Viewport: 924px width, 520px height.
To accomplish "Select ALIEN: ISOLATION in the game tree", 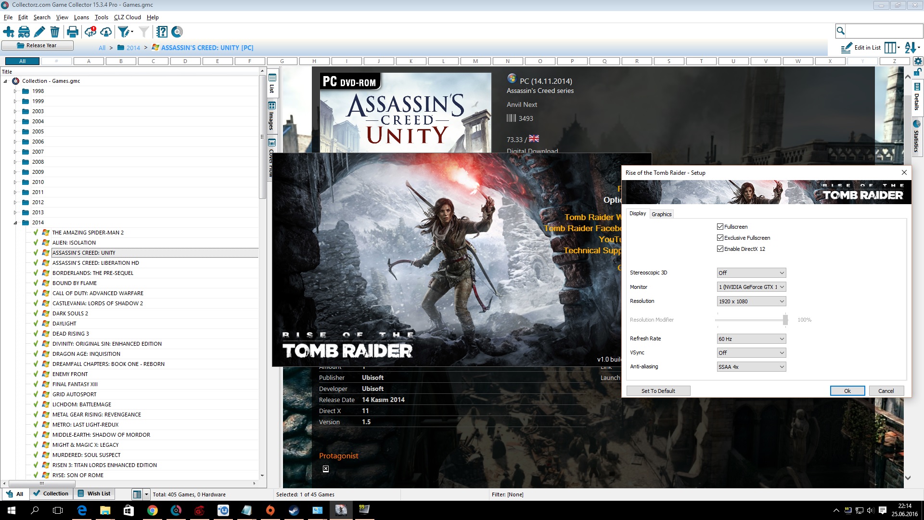I will click(x=74, y=243).
